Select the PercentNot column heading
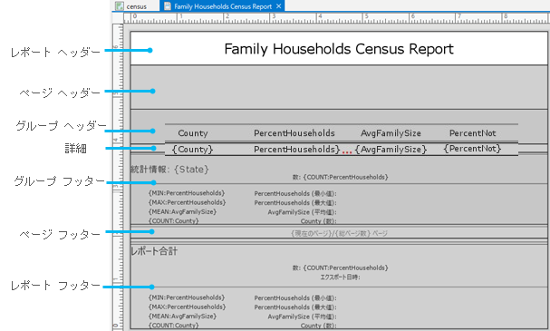550x331 pixels. (x=472, y=133)
